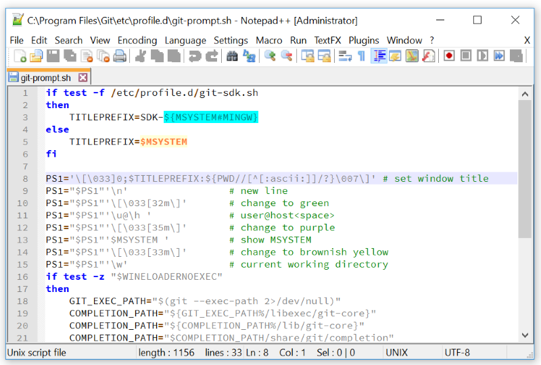Open Find with binoculars icon
Screen dimensions: 541x365
pyautogui.click(x=232, y=56)
